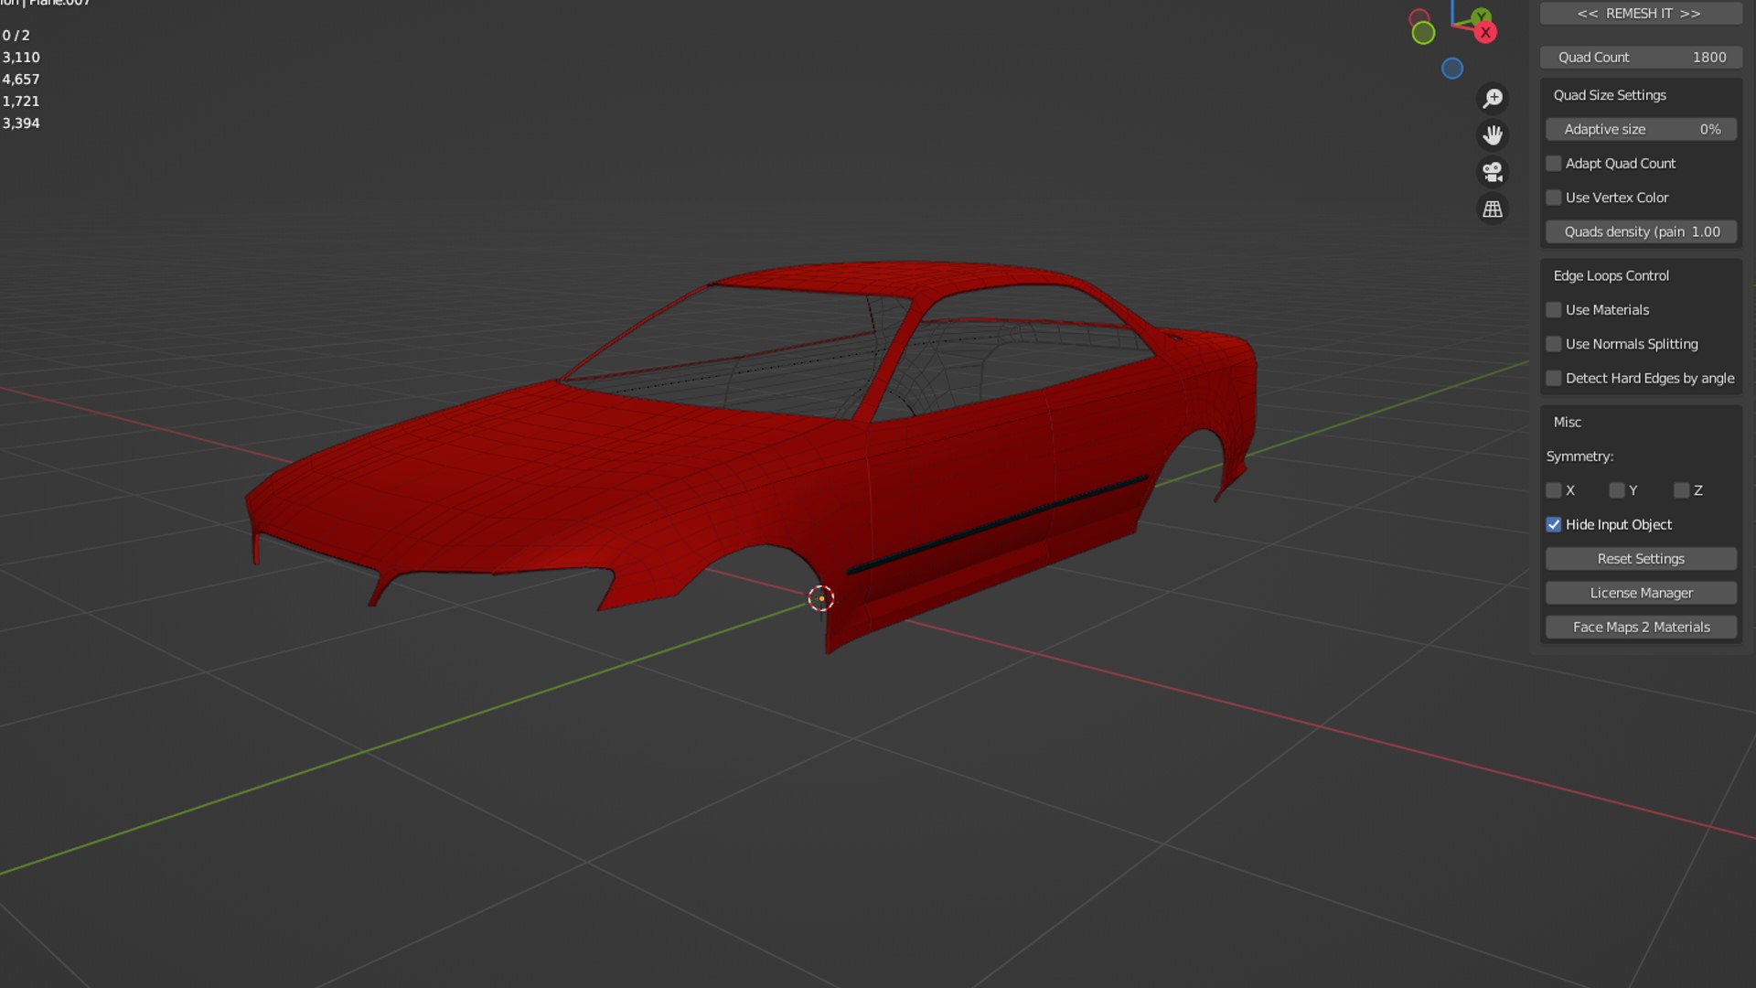Click the zoom view magnifier icon
Image resolution: width=1756 pixels, height=988 pixels.
[1493, 98]
